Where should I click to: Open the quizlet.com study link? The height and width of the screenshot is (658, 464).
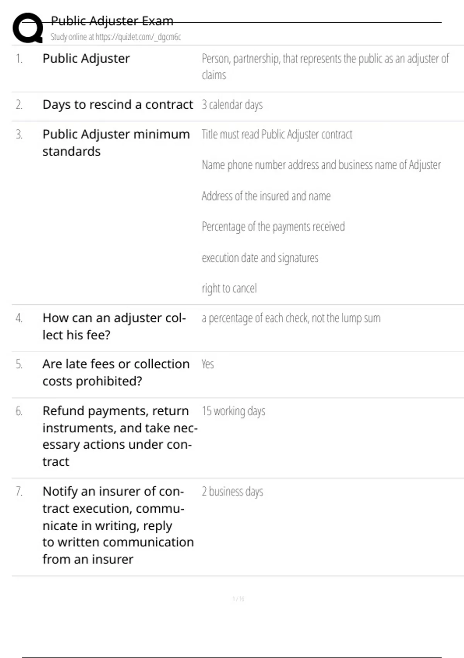pyautogui.click(x=115, y=37)
